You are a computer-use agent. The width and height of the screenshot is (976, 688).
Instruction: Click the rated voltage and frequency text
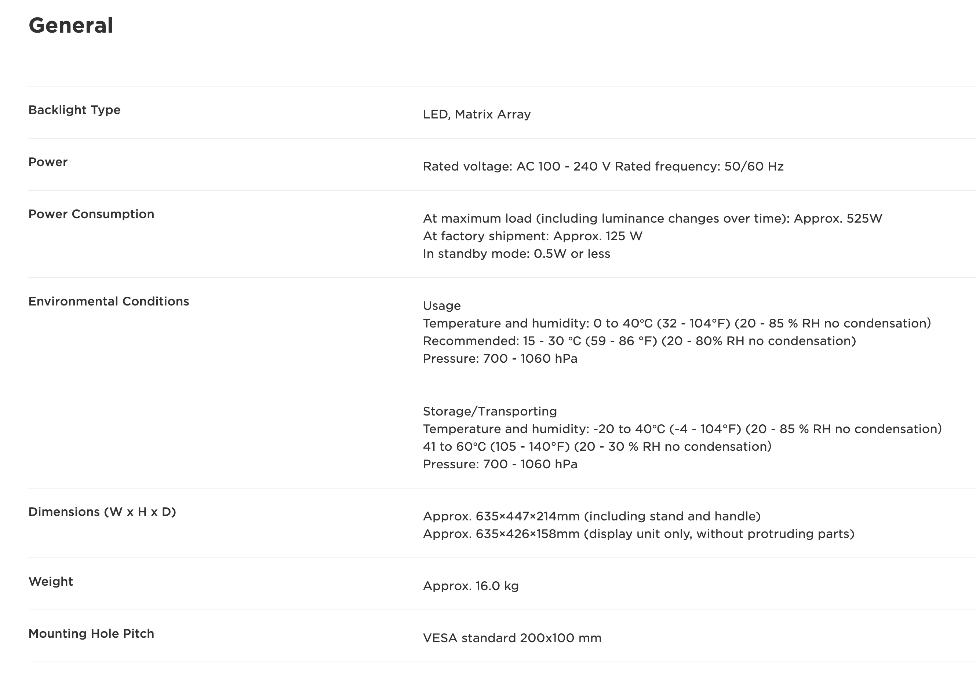603,166
